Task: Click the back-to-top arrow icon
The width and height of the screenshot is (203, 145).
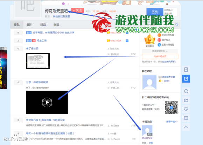Action: tap(186, 127)
